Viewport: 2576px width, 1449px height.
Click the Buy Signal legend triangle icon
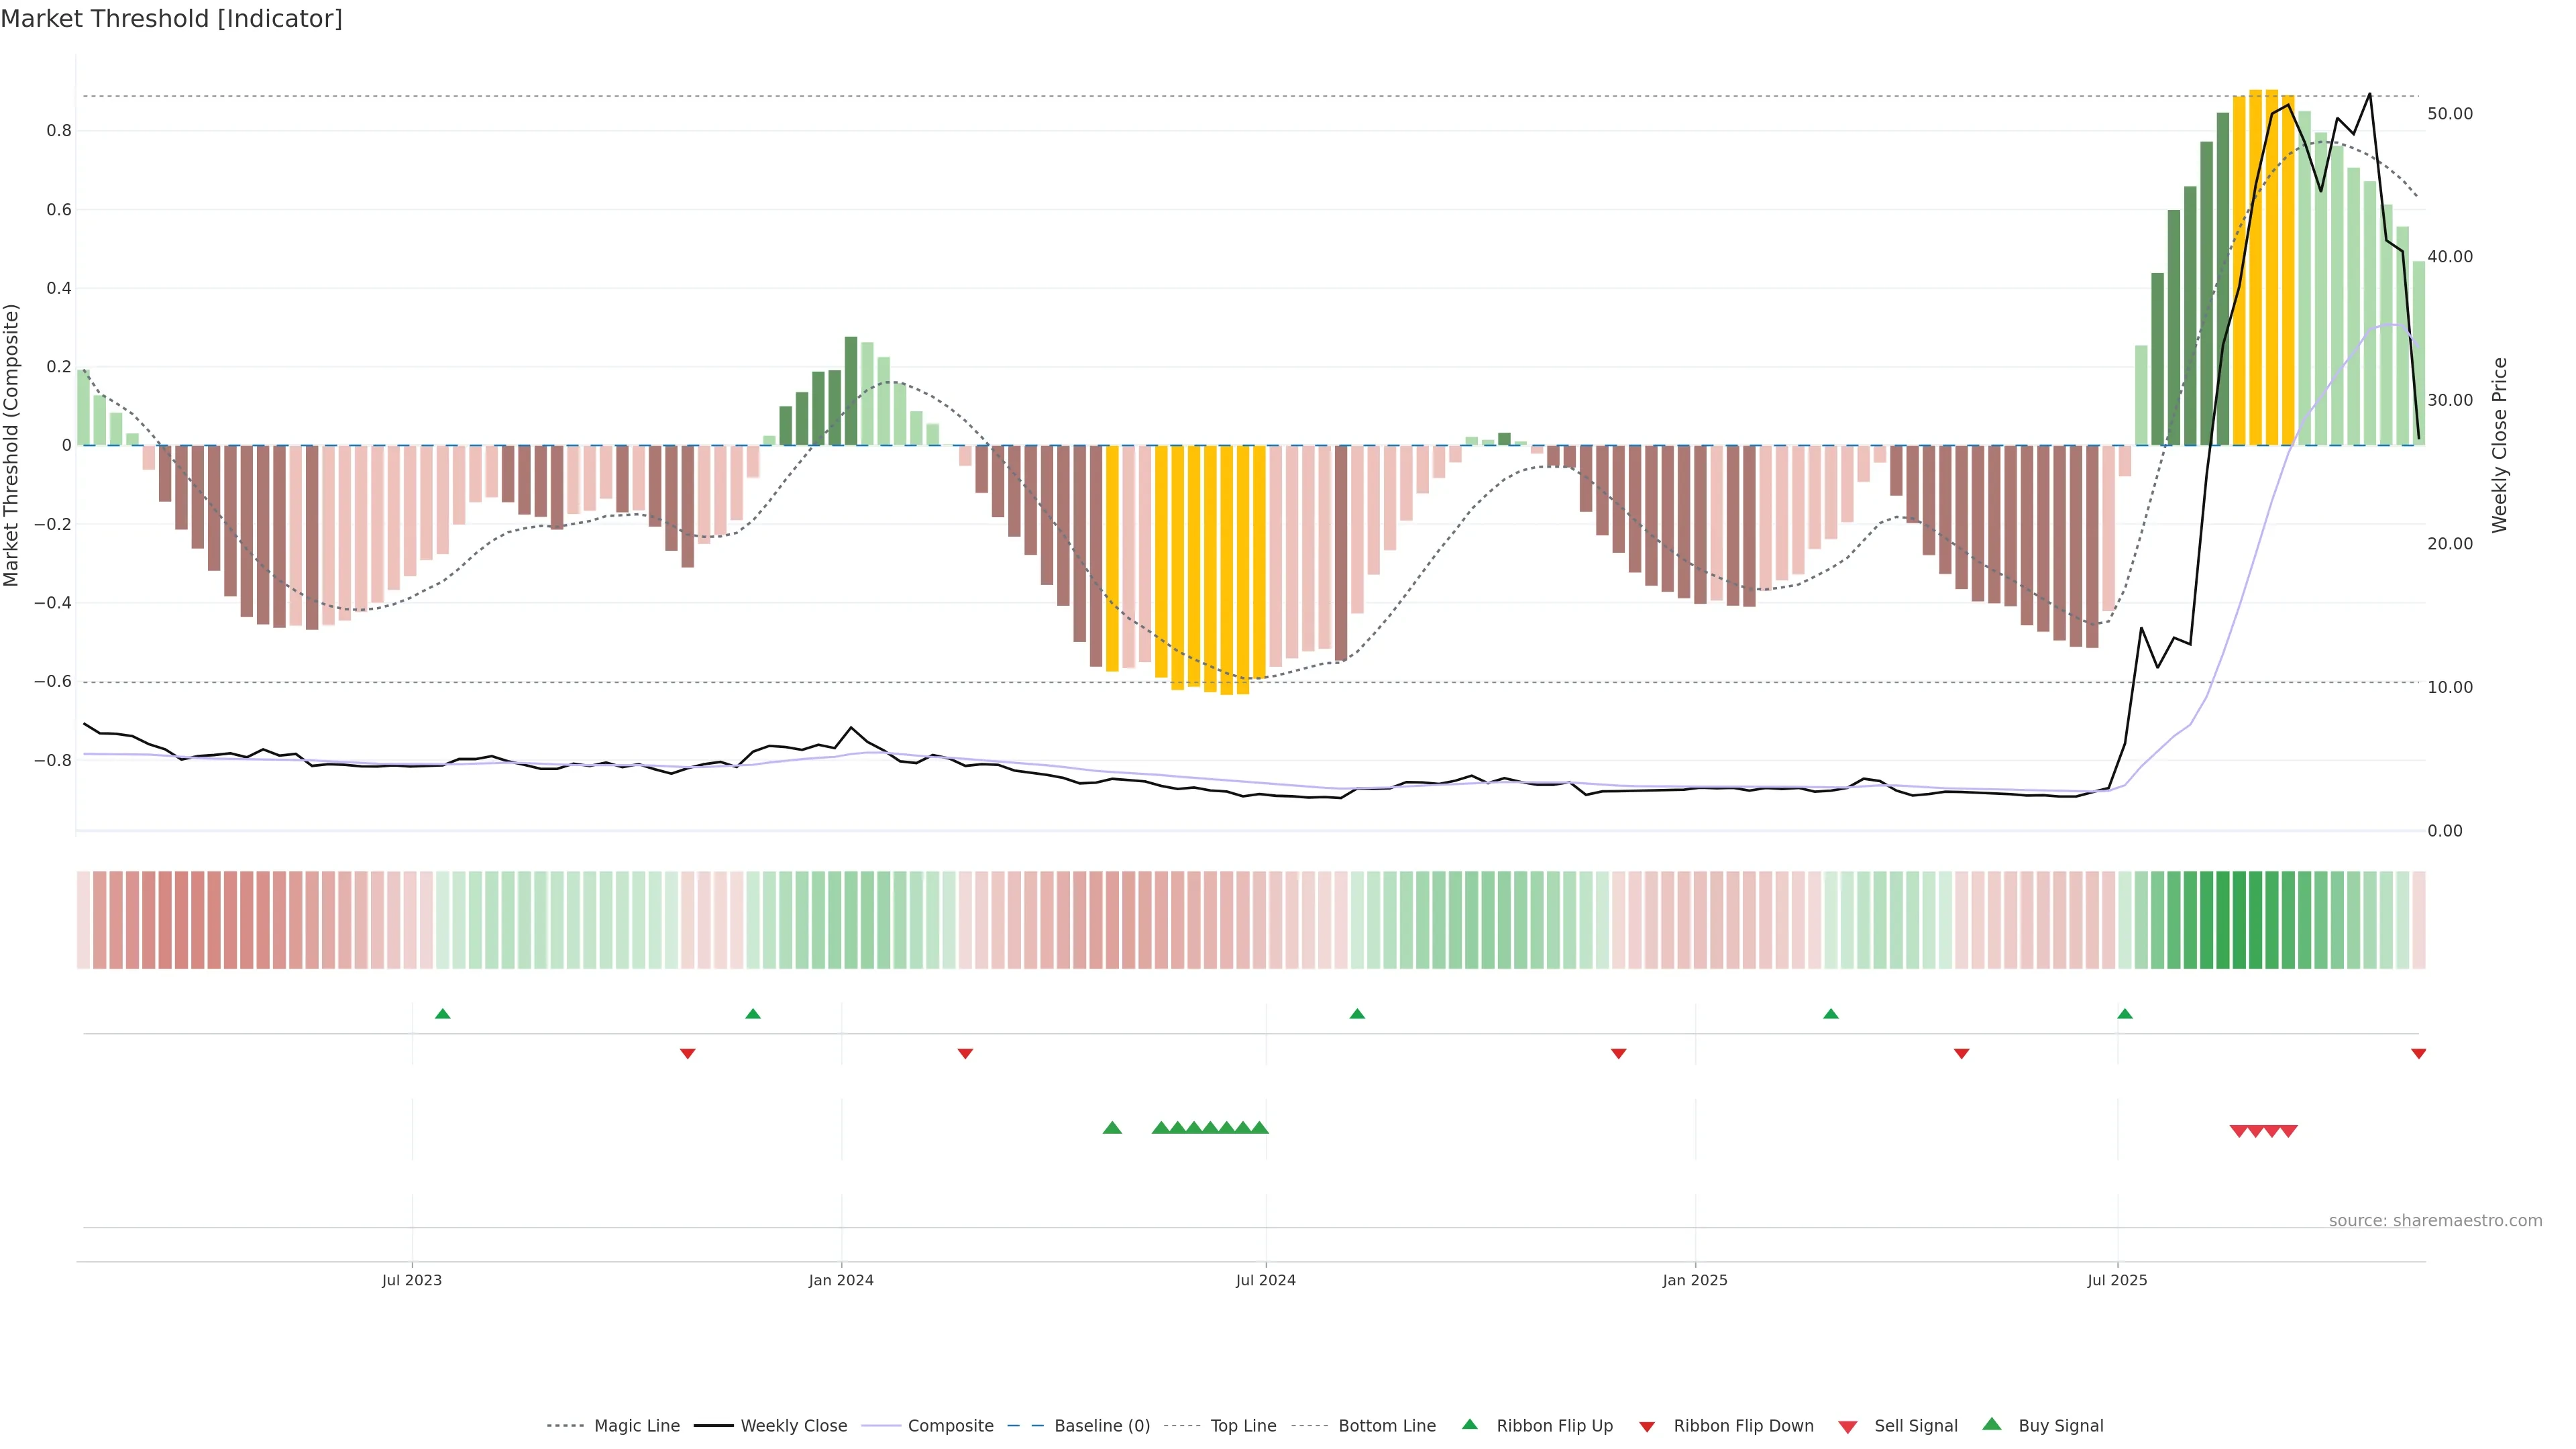tap(1992, 1424)
